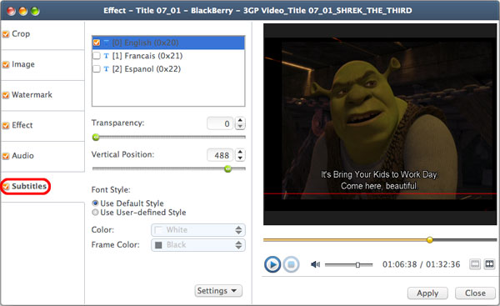The image size is (500, 306).
Task: Open the Image tab
Action: tap(42, 64)
